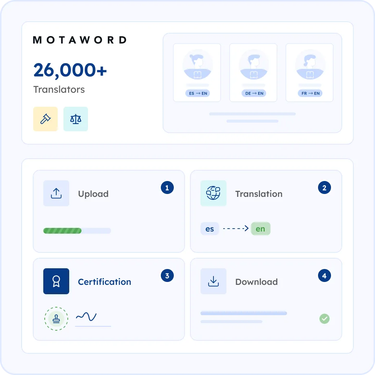Click the 'Upload' step label
This screenshot has width=375, height=375.
tap(93, 194)
